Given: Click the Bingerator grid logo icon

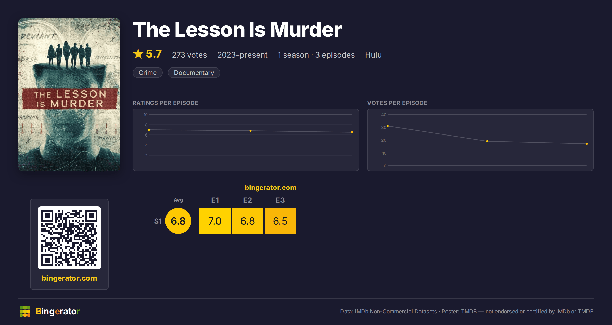Looking at the screenshot, I should 25,311.
